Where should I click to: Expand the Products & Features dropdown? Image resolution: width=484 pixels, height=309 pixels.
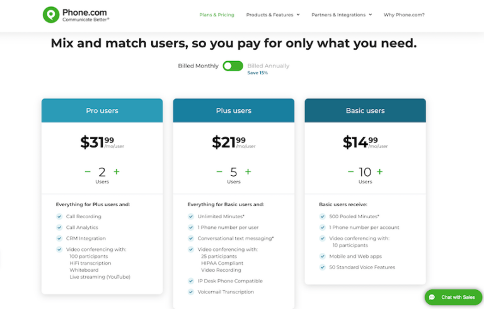tap(273, 15)
